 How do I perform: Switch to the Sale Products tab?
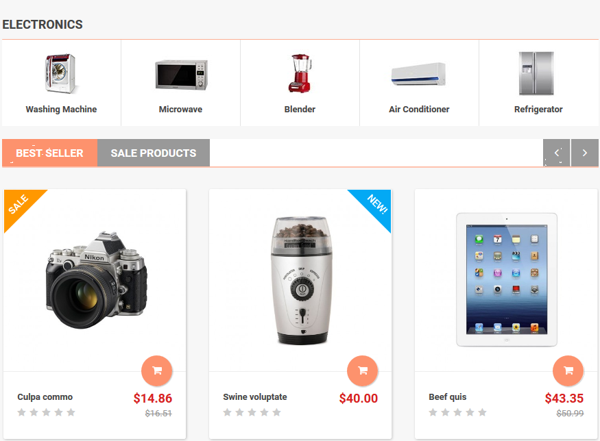pos(154,153)
